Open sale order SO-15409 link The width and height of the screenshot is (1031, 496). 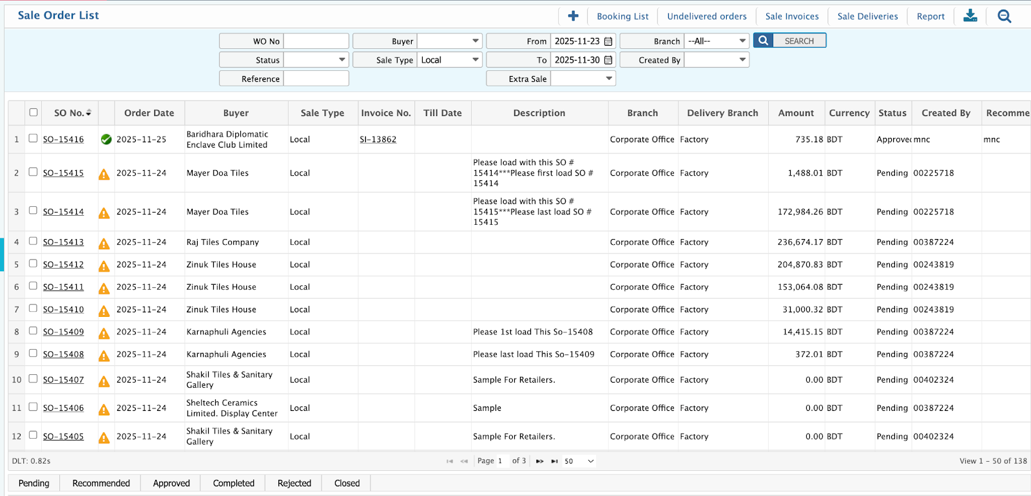coord(63,332)
